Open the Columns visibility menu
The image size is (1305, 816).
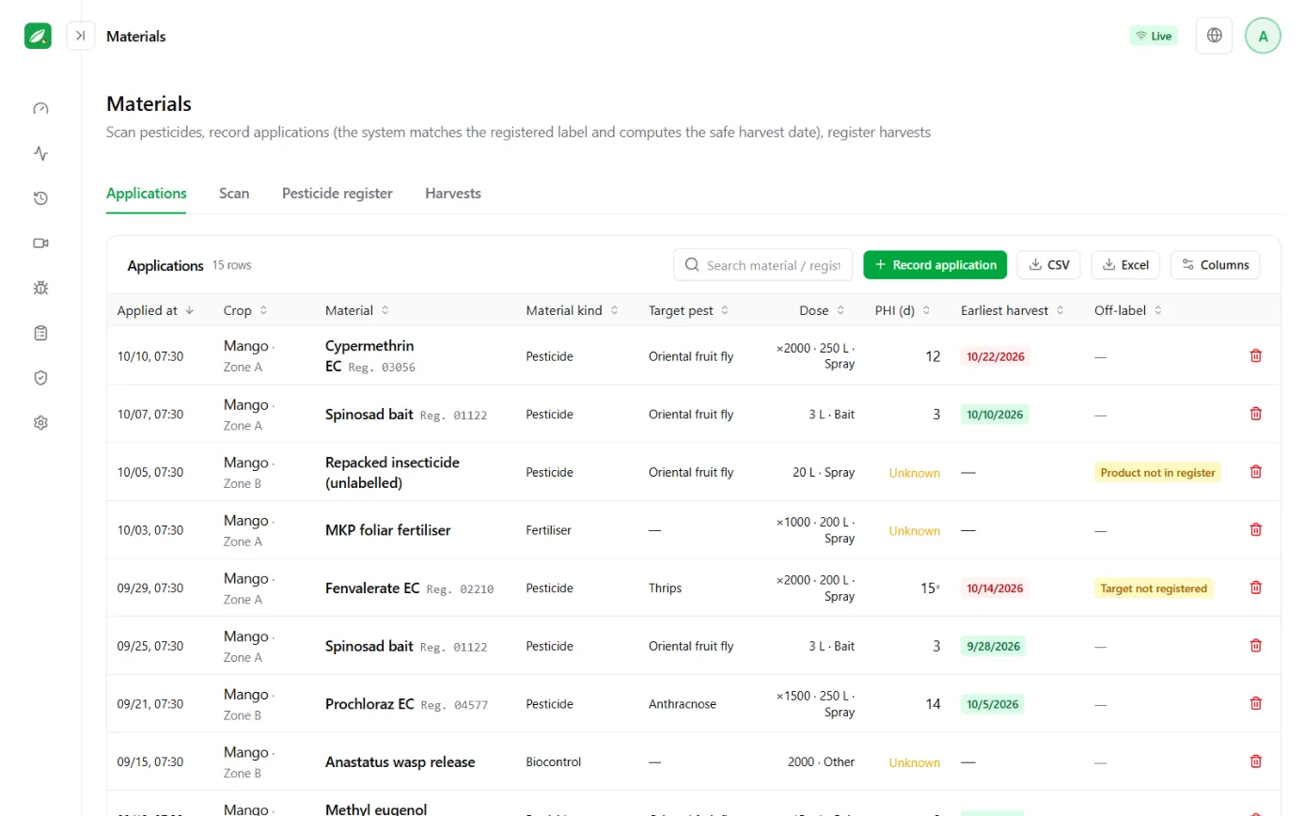coord(1215,265)
